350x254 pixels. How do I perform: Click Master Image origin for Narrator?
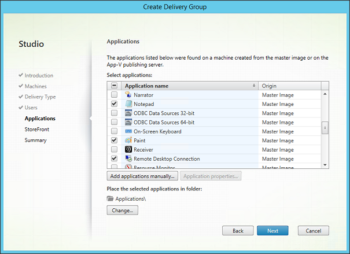[278, 95]
